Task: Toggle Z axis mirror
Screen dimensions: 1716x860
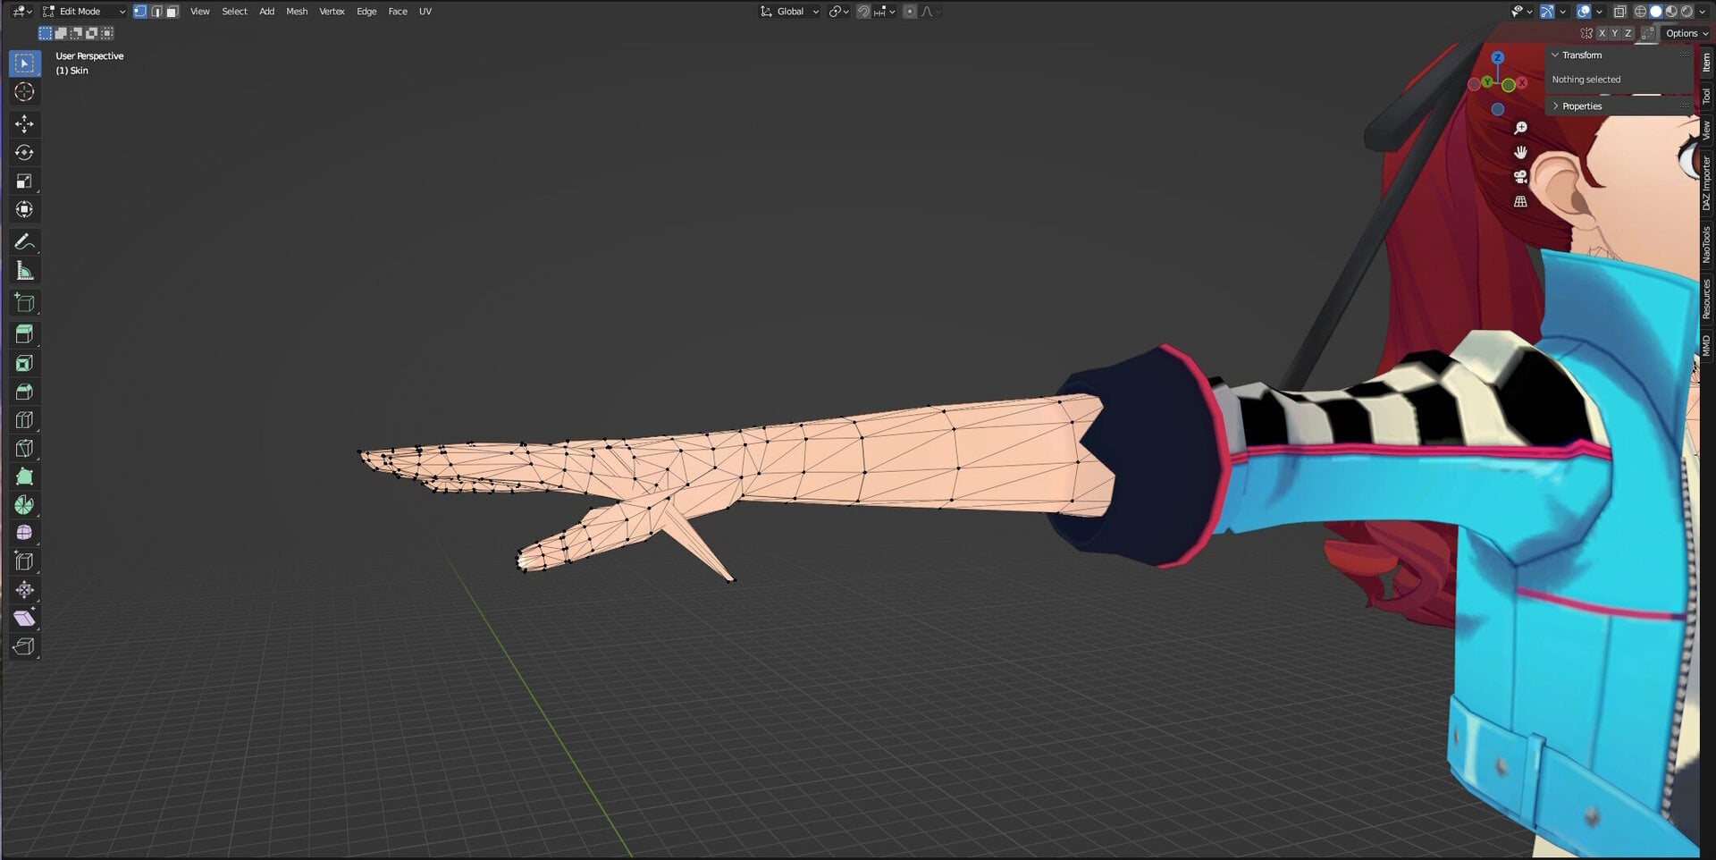Action: [x=1628, y=33]
